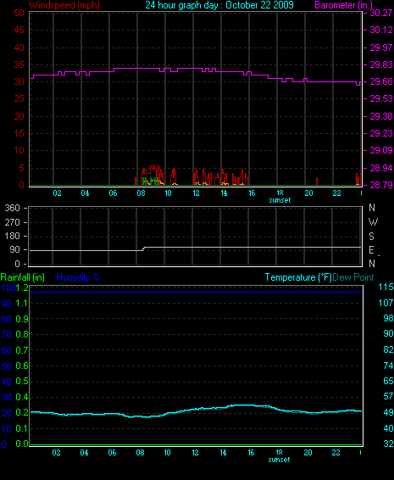Viewport: 394px width, 480px height.
Task: Click the Windspeed (mph) axis title
Action: [64, 5]
